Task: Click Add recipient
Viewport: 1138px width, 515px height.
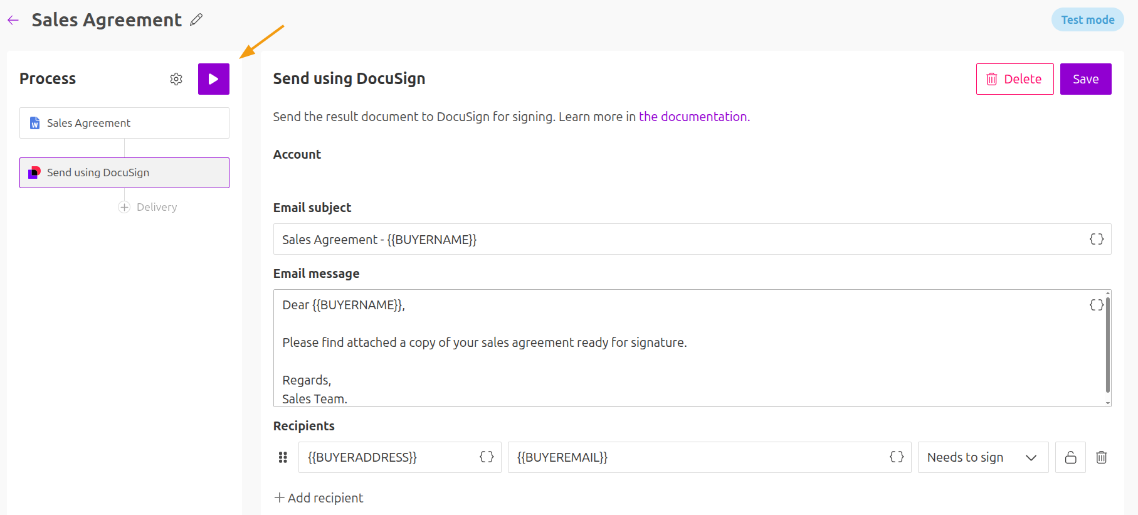Action: coord(319,498)
